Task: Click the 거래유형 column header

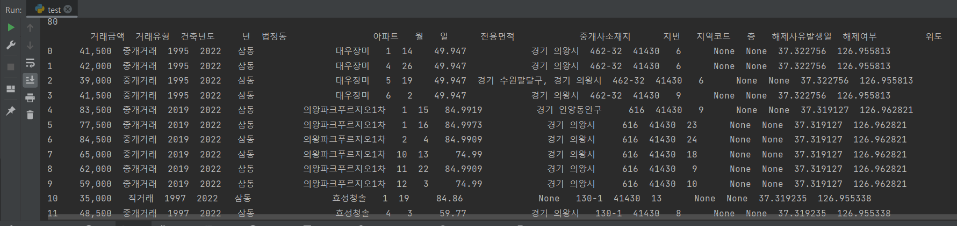Action: pos(153,36)
